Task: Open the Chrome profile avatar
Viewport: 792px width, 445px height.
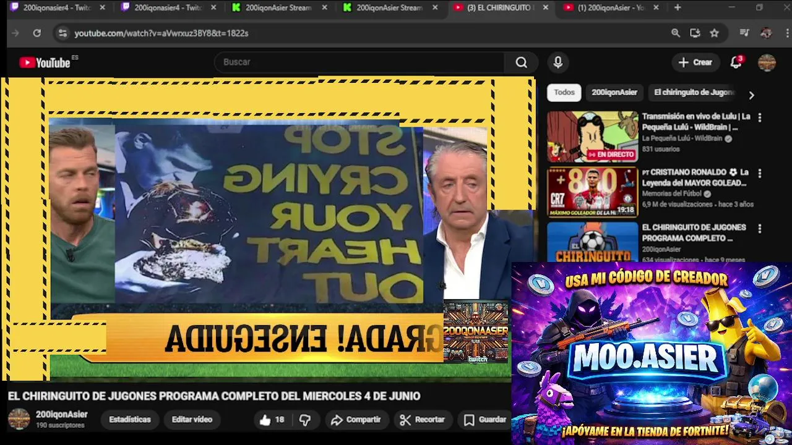Action: point(766,33)
